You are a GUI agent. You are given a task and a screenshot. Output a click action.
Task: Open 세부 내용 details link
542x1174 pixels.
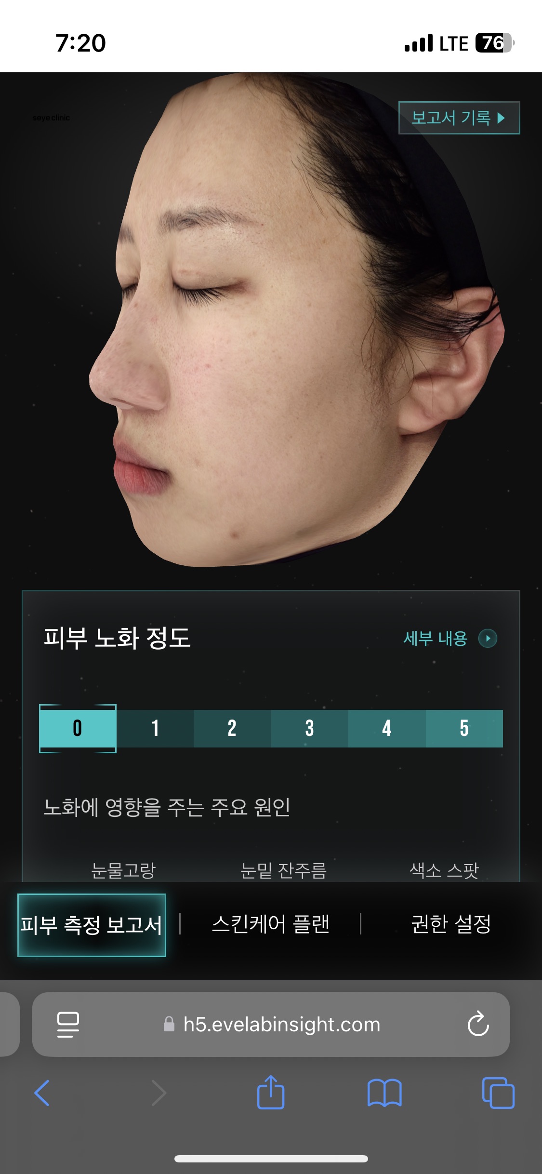(x=436, y=639)
